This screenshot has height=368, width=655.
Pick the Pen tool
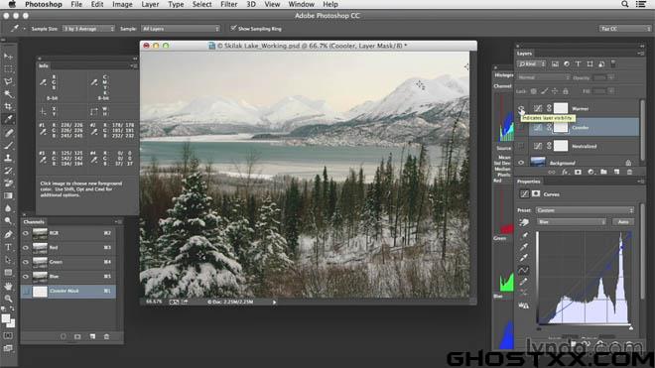point(8,234)
